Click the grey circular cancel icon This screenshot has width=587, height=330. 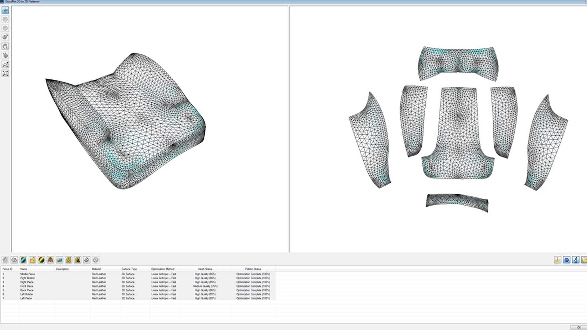tap(96, 260)
